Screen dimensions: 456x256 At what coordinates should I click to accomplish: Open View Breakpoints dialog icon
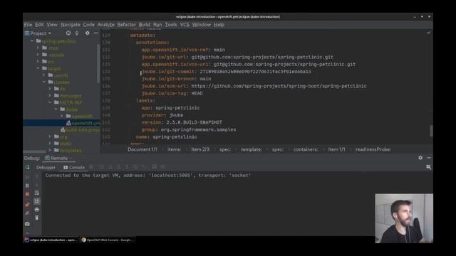click(x=27, y=205)
